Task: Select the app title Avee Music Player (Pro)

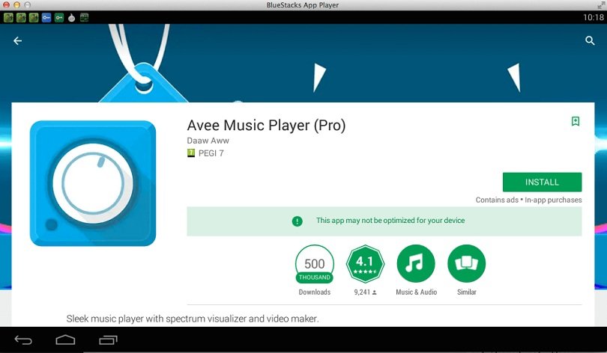Action: coord(266,125)
